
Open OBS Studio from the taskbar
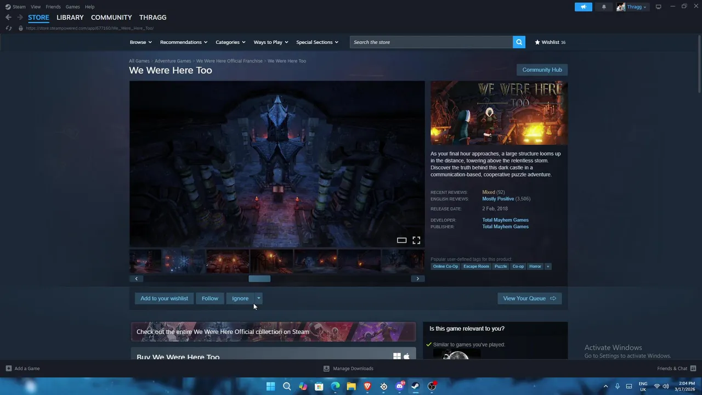432,386
